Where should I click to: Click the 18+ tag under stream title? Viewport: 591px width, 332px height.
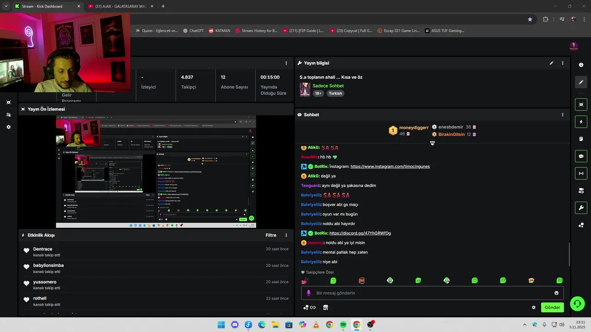(318, 94)
